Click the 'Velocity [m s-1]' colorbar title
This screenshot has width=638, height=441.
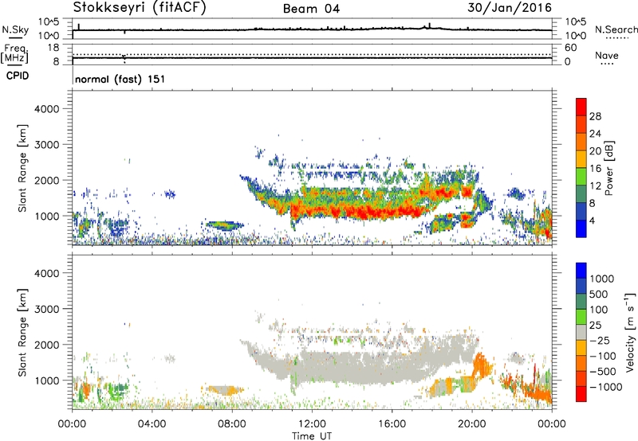coord(630,332)
